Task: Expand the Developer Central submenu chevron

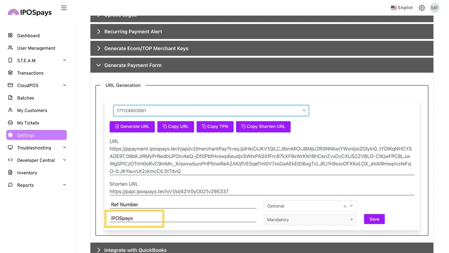Action: click(x=65, y=160)
